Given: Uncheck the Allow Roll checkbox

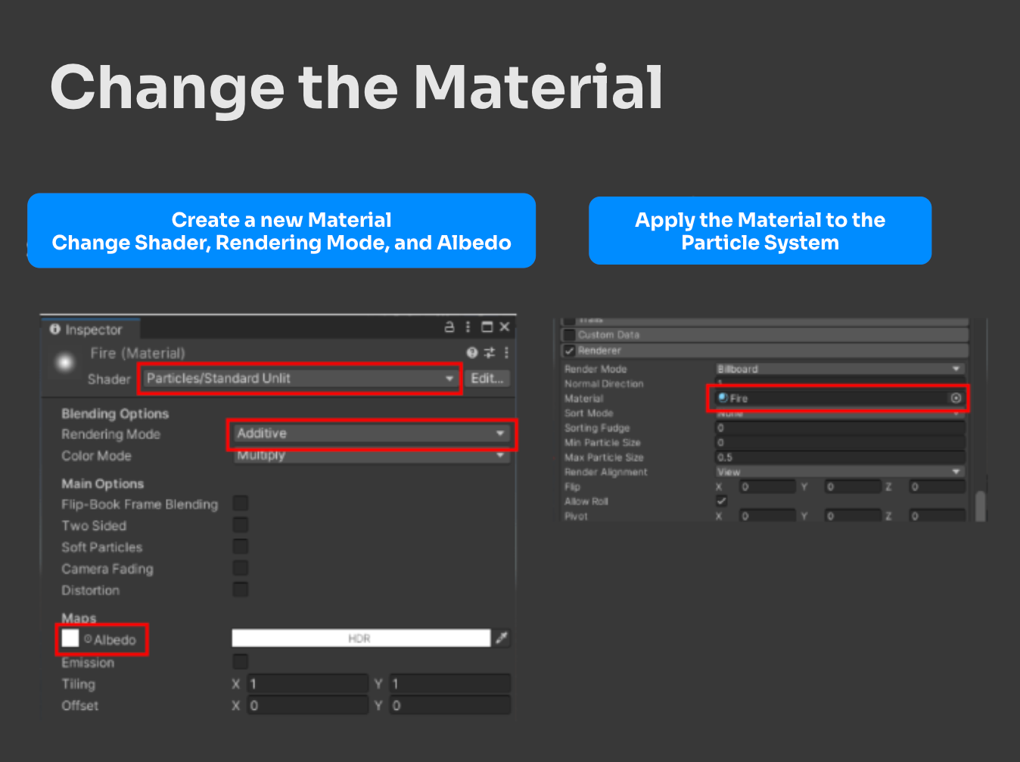Looking at the screenshot, I should (x=721, y=501).
